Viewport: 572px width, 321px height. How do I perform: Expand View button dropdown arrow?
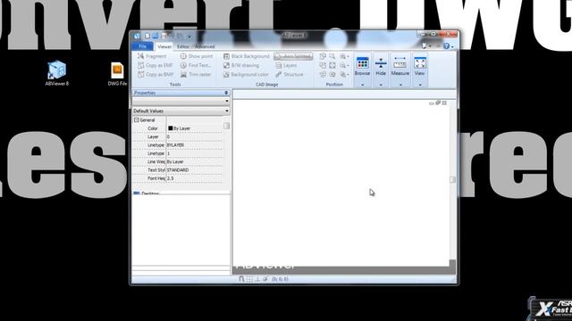coord(419,85)
